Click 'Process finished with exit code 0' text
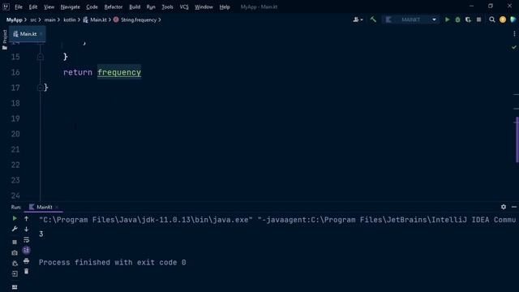Screen dimensions: 519x292 (x=113, y=263)
